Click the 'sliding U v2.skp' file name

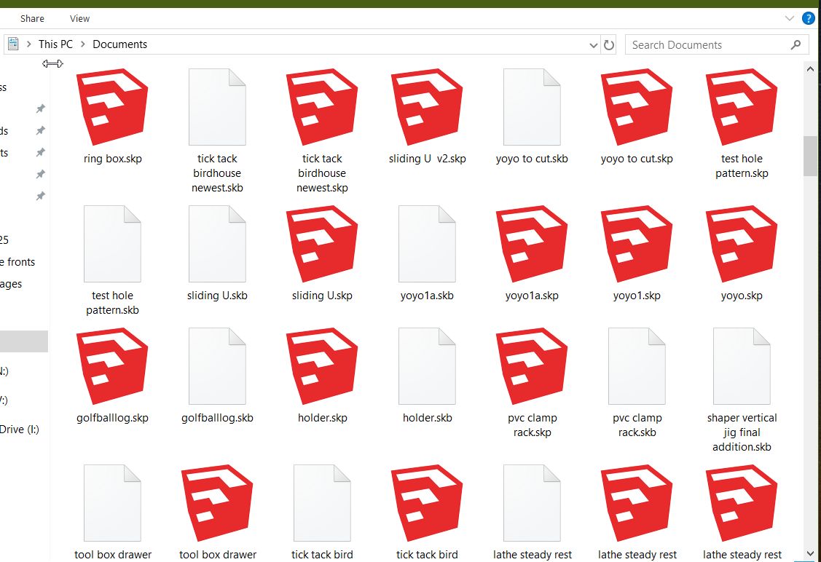tap(427, 159)
